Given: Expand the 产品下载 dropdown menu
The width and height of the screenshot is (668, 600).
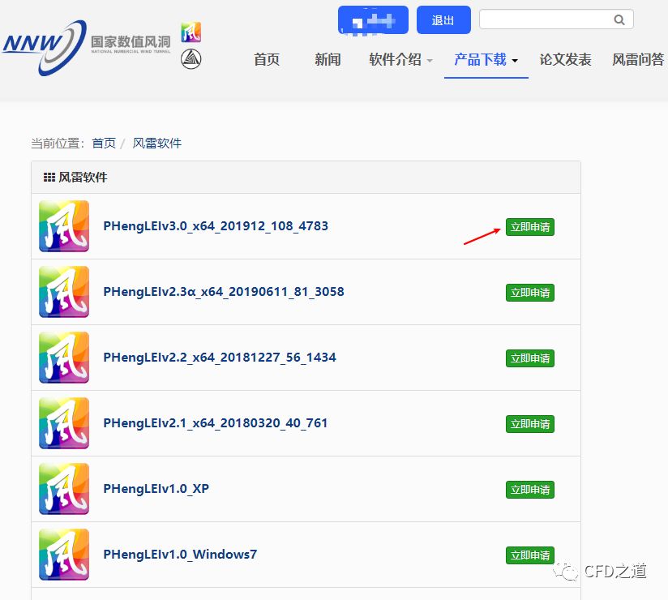Looking at the screenshot, I should click(486, 60).
